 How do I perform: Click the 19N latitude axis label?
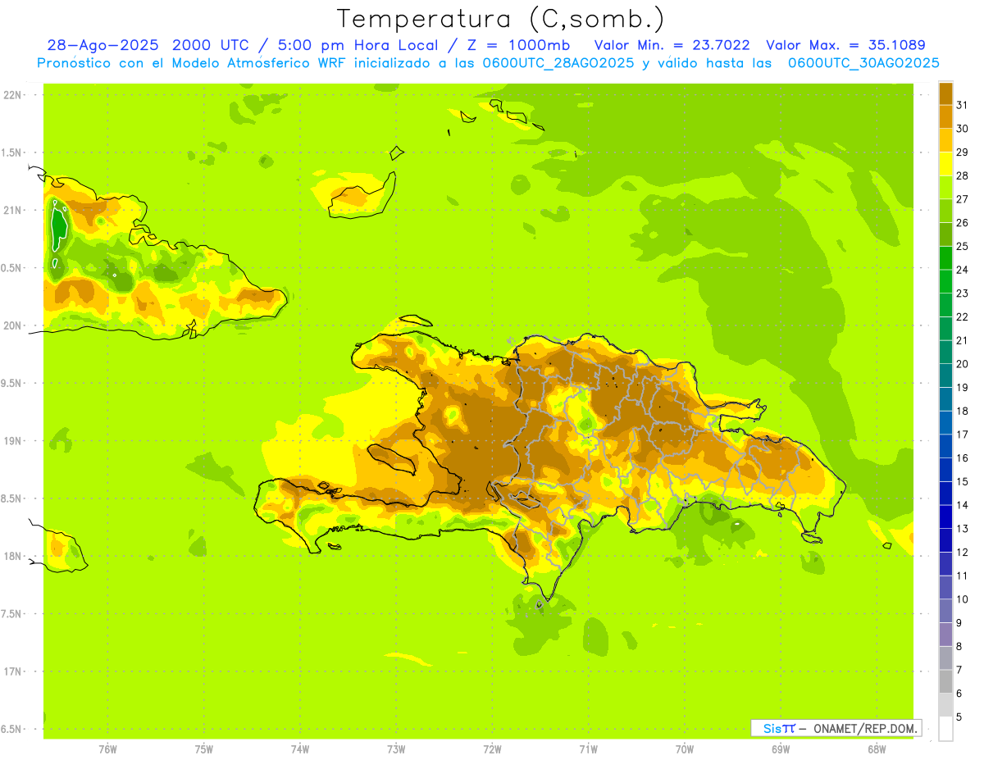(x=13, y=441)
